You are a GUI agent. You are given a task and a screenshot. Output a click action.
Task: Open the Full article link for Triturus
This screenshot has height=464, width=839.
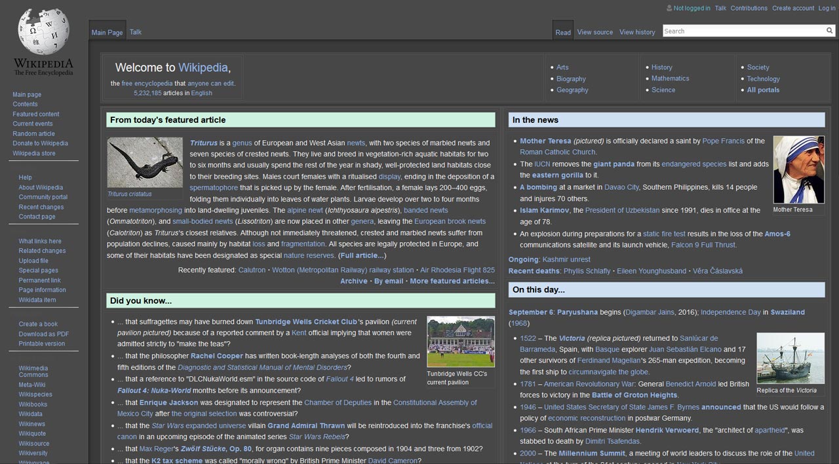tap(362, 255)
